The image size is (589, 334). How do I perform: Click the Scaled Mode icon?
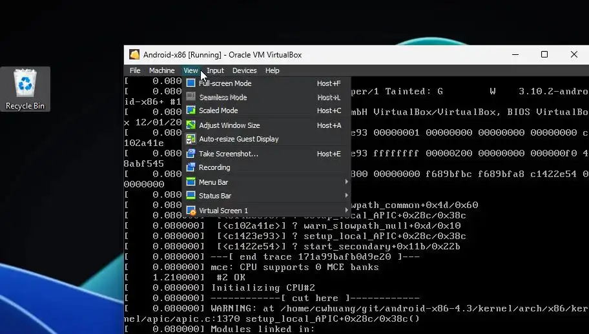[x=191, y=110]
